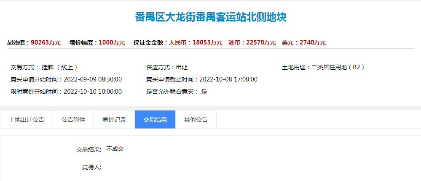
Task: Select the 交易结果 tab
Action: (155, 120)
